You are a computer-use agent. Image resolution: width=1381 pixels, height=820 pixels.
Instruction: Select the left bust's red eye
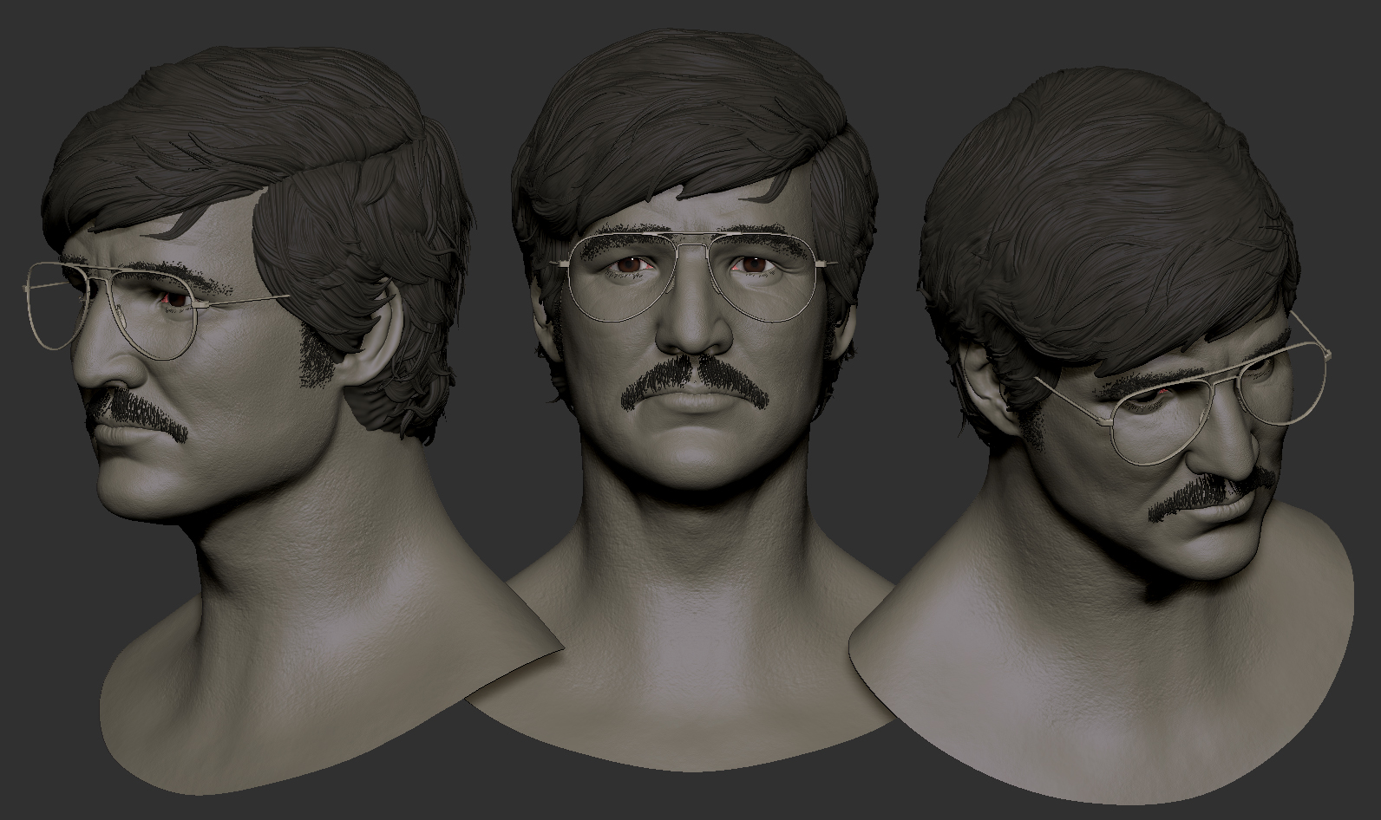point(175,299)
